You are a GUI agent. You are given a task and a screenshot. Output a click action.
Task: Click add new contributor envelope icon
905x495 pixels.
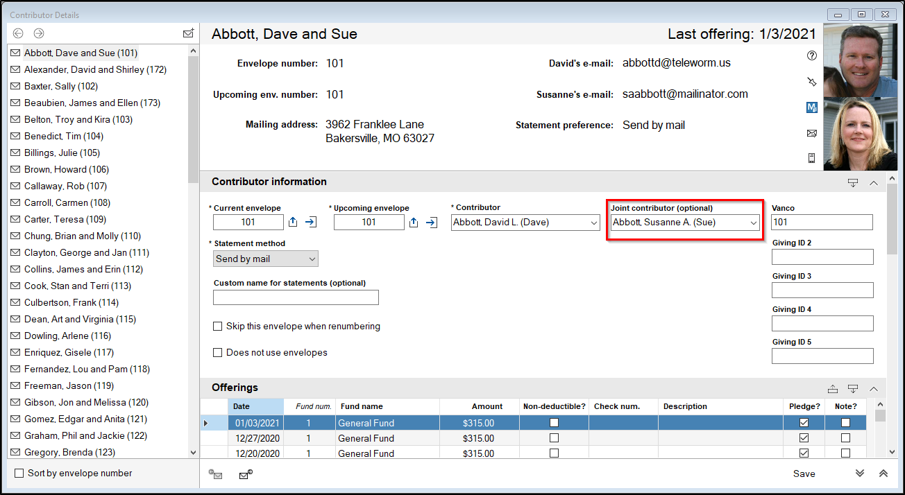tap(188, 33)
